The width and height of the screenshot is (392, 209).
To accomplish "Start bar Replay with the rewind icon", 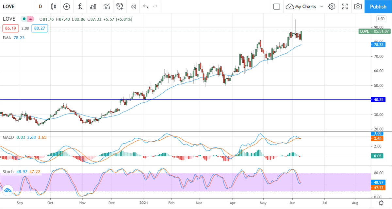I will click(133, 7).
